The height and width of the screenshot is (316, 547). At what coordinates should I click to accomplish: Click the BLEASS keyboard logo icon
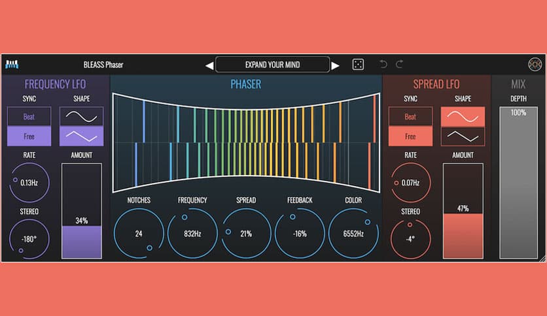pyautogui.click(x=12, y=65)
